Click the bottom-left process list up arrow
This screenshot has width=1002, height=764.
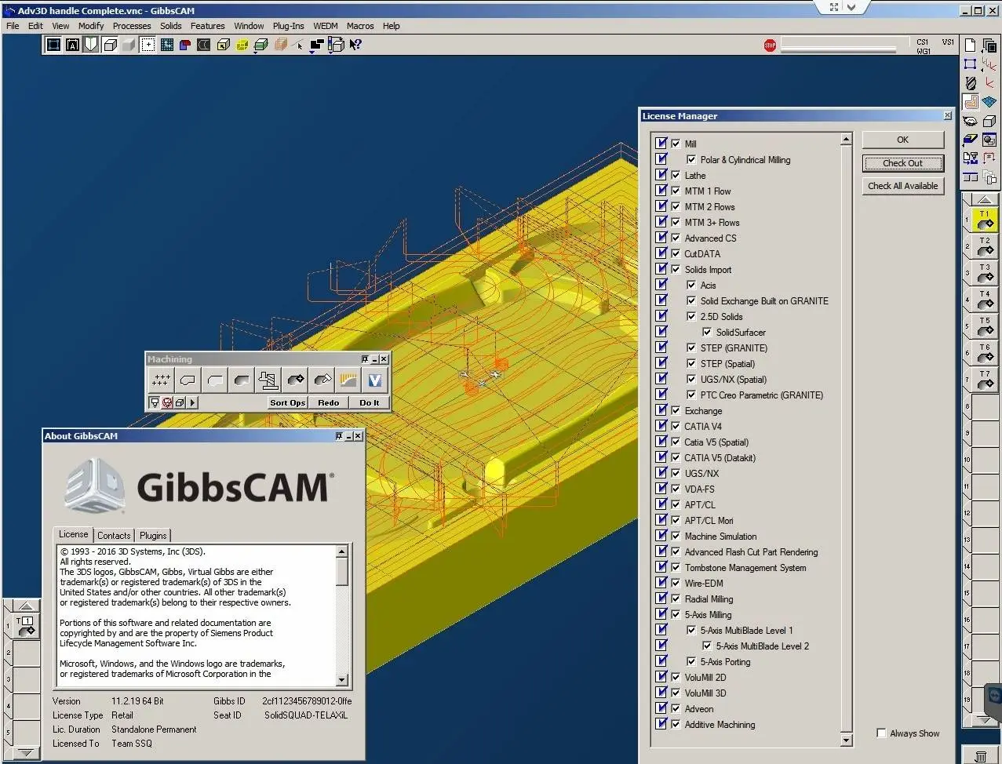point(26,606)
